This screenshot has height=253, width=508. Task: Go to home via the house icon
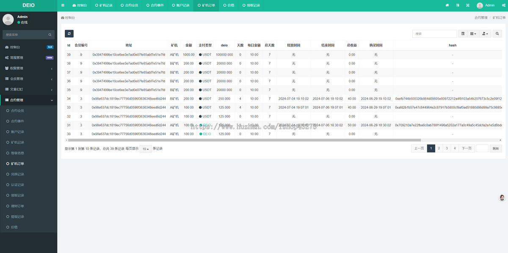tap(447, 6)
